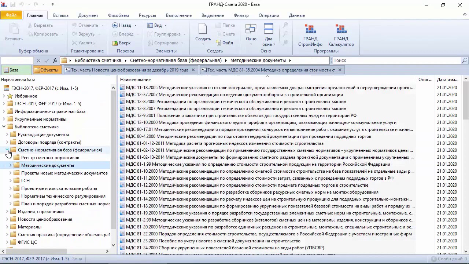Click the fx formula icon
Screen dimensions: 469x264
(55, 60)
